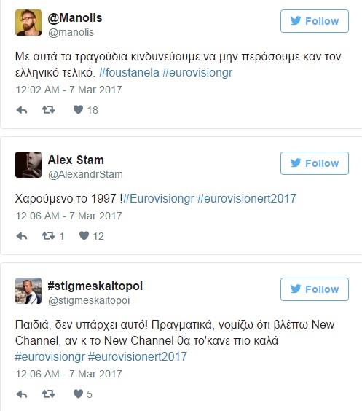Open the @AlexandrStam handle link

[x=85, y=174]
